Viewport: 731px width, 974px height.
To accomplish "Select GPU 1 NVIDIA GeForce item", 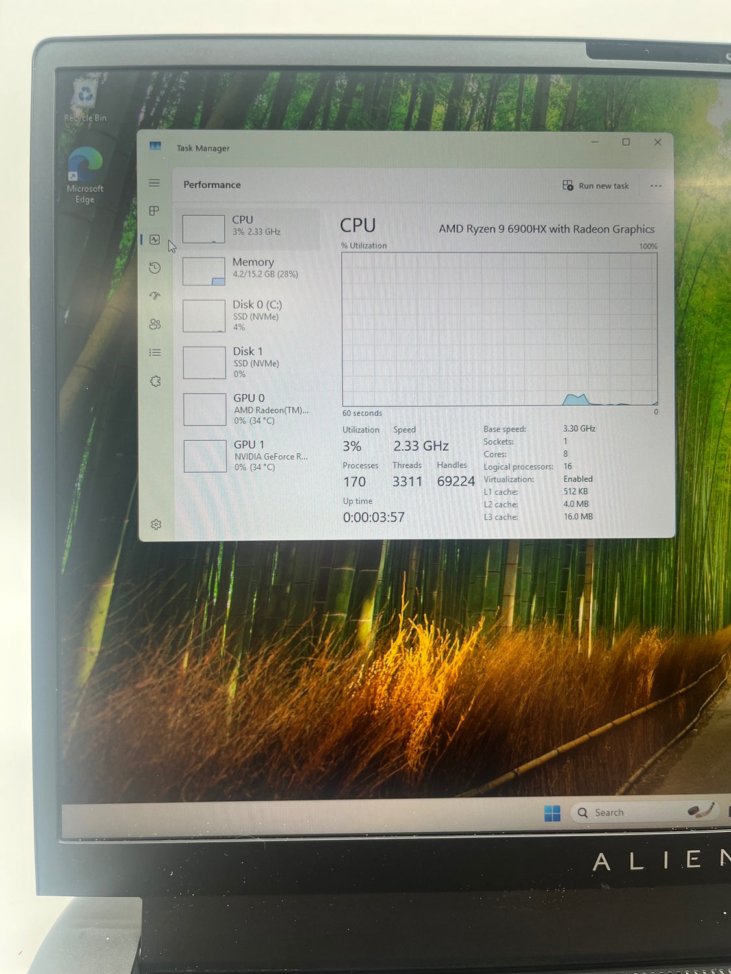I will (x=251, y=455).
